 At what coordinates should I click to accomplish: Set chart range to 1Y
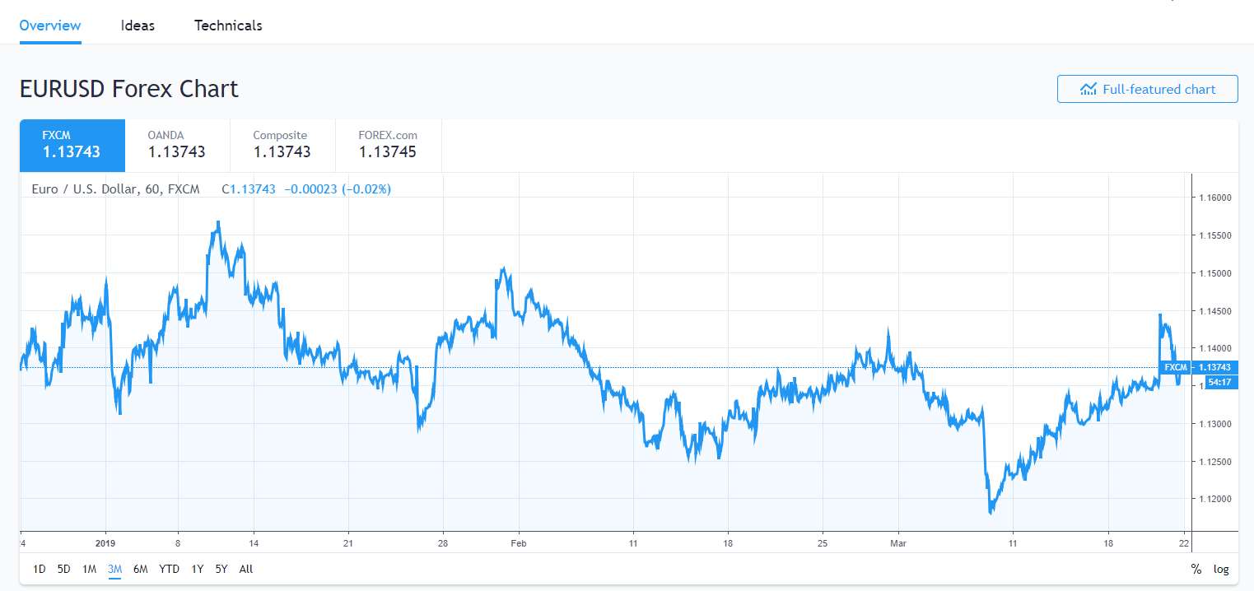(x=198, y=569)
